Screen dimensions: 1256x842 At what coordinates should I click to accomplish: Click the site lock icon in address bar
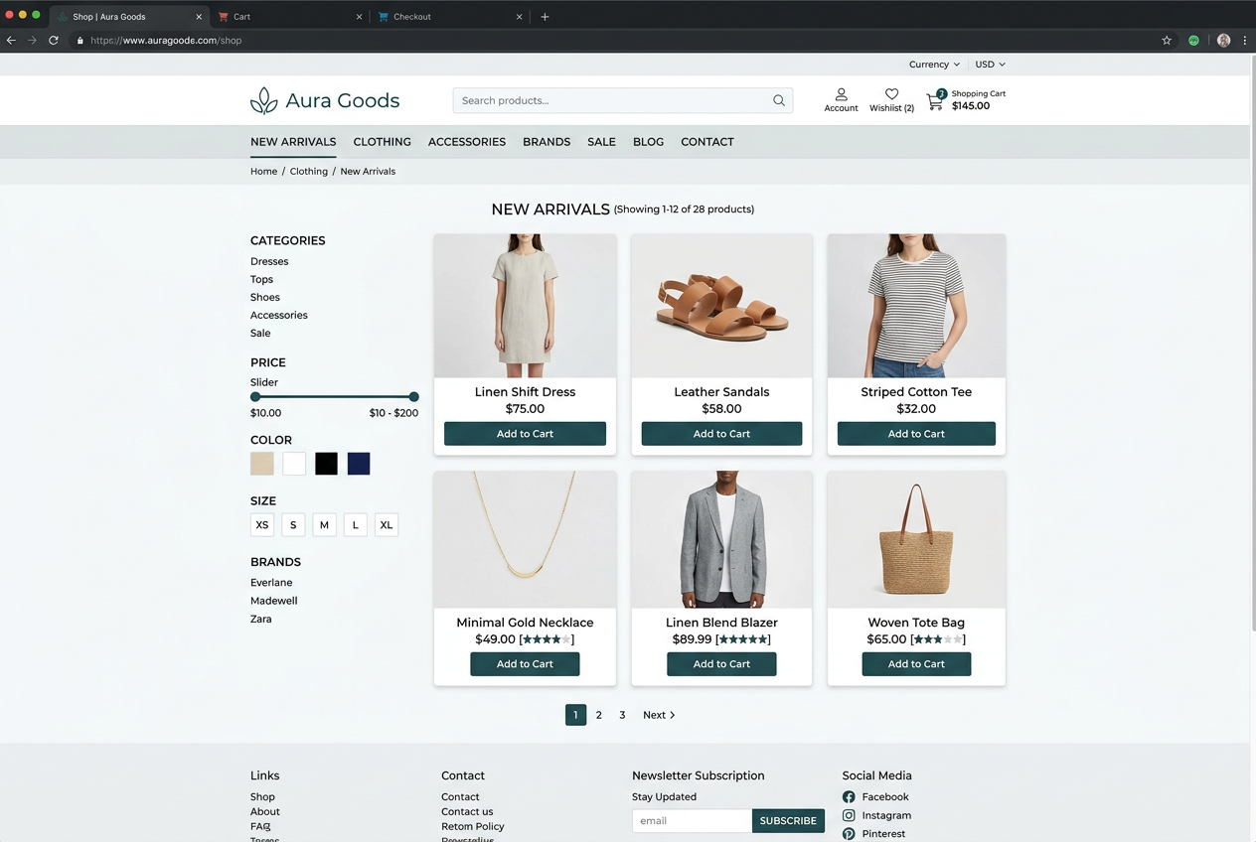pyautogui.click(x=80, y=41)
